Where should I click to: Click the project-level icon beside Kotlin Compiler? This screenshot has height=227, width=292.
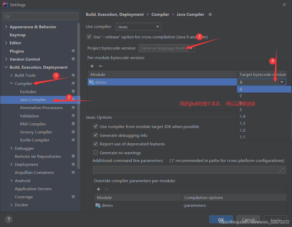(73, 140)
